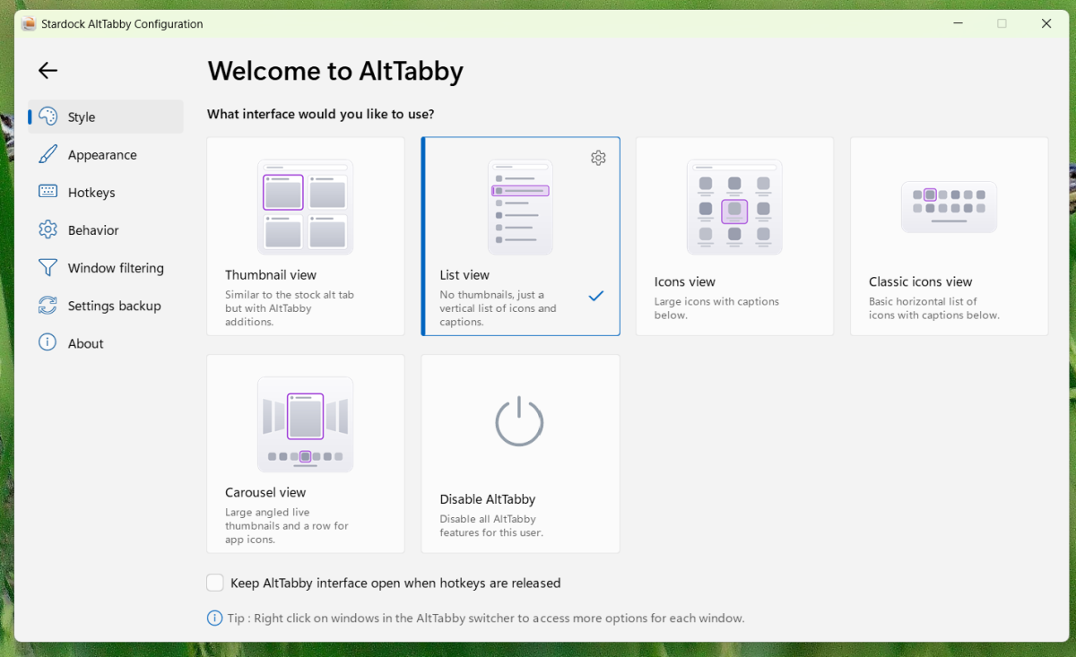Click 'What interface would you like to use?' text
Viewport: 1076px width, 657px height.
pyautogui.click(x=320, y=114)
